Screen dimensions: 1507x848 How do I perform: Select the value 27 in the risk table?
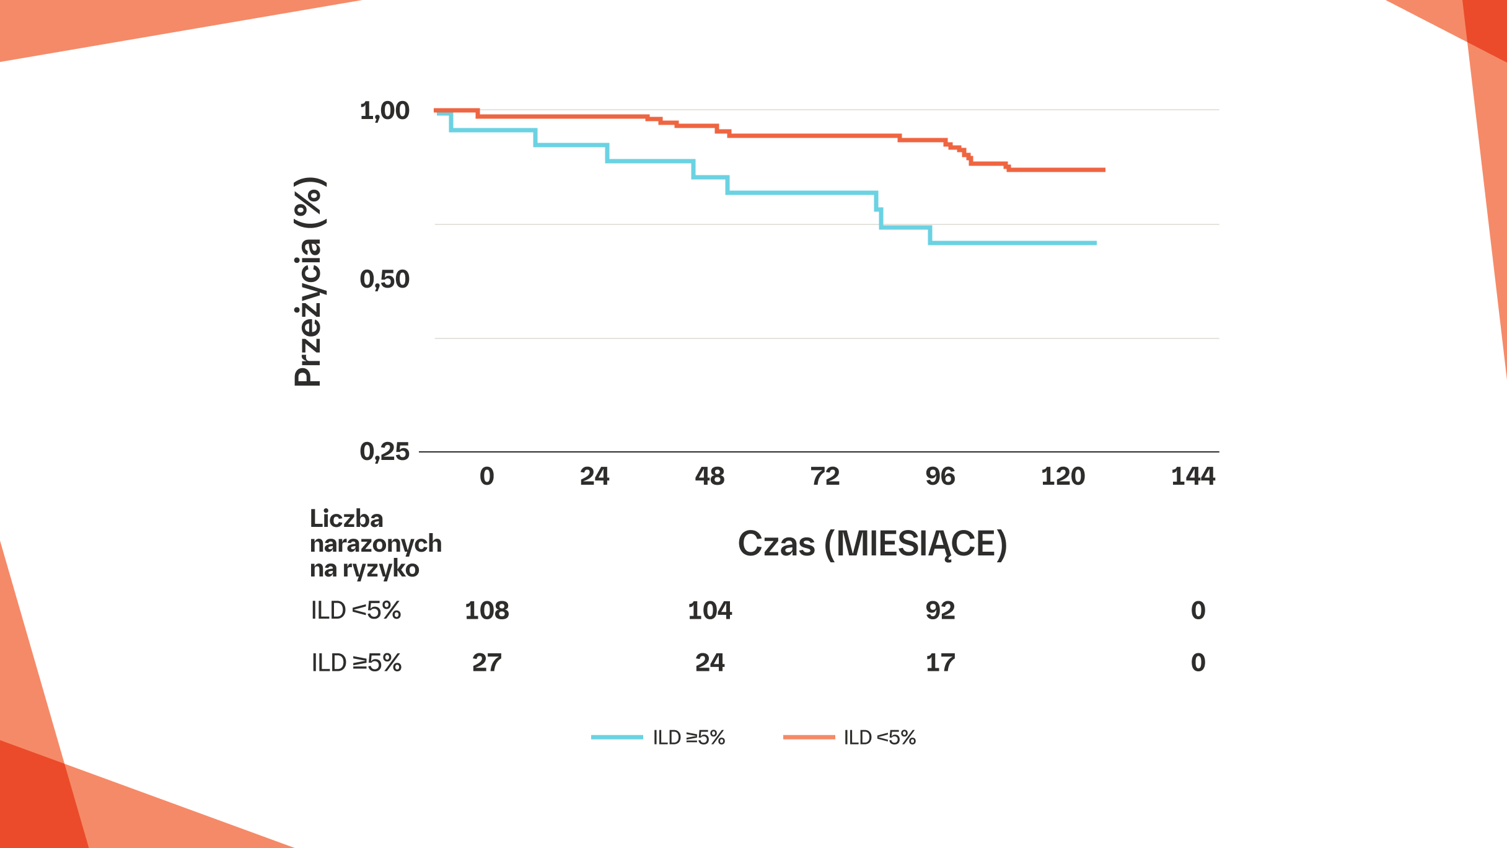487,663
